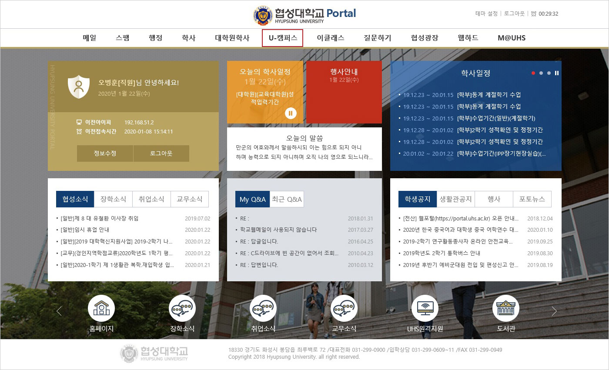Open the UHS원격지원 monitor icon
The image size is (609, 370).
click(425, 308)
